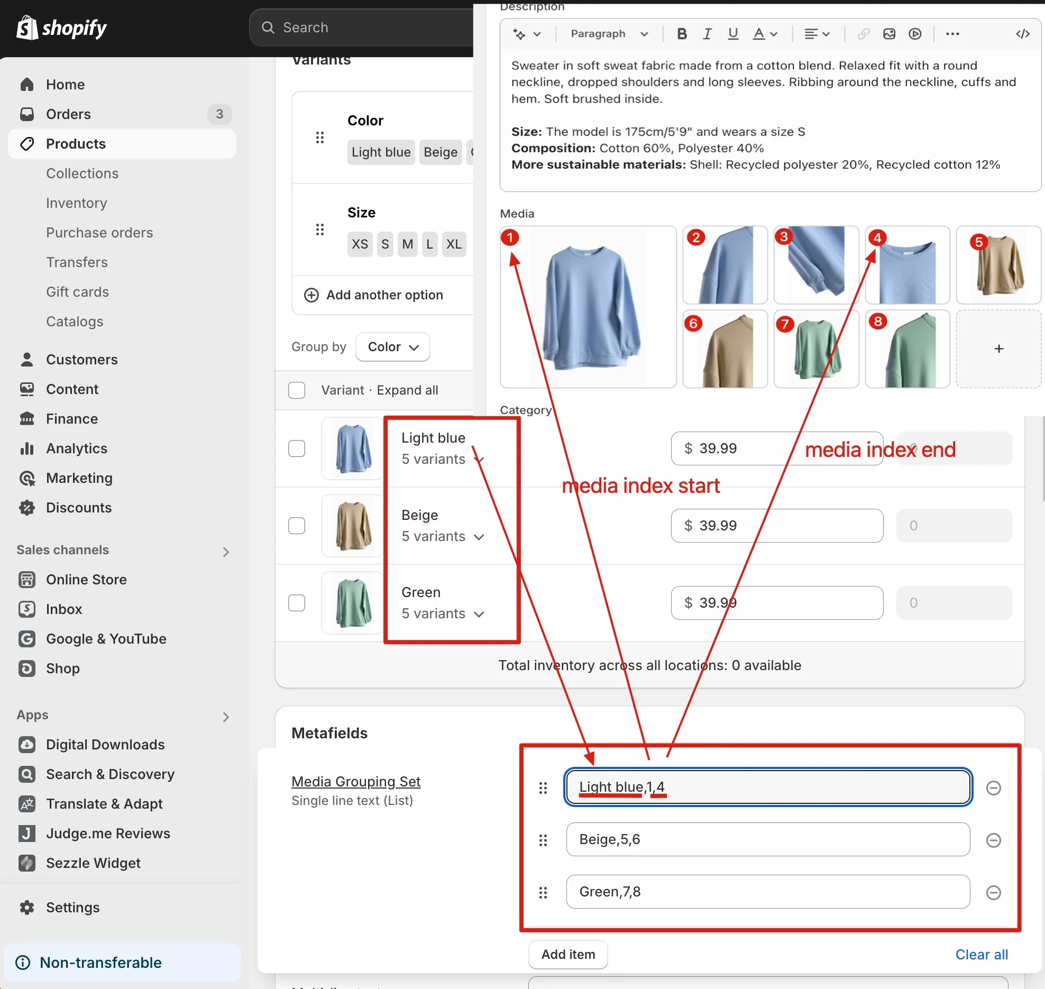Click the Analytics bar chart icon

[27, 448]
